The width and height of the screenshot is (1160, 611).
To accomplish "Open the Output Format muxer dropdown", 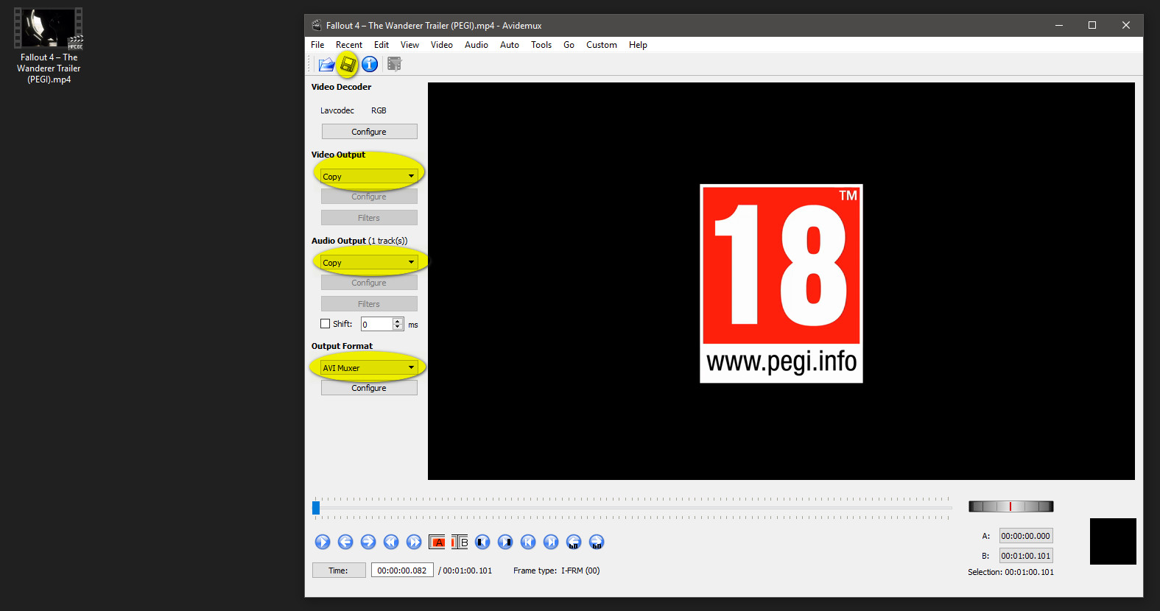I will tap(369, 367).
